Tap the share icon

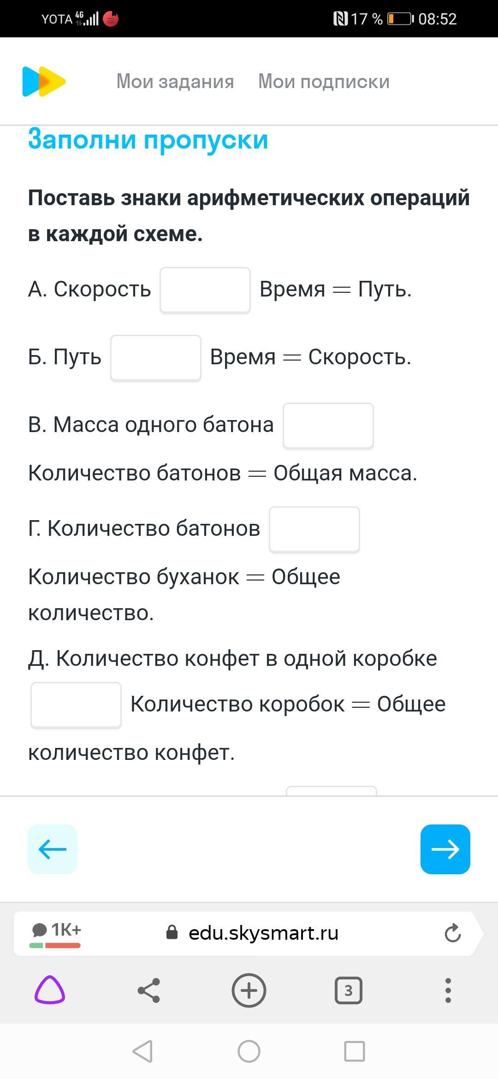tap(149, 990)
